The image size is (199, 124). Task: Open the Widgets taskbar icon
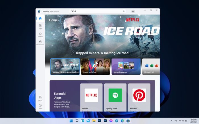[82, 121]
